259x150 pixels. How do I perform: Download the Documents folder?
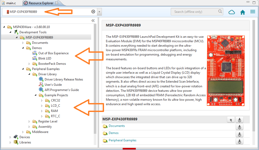(240, 127)
